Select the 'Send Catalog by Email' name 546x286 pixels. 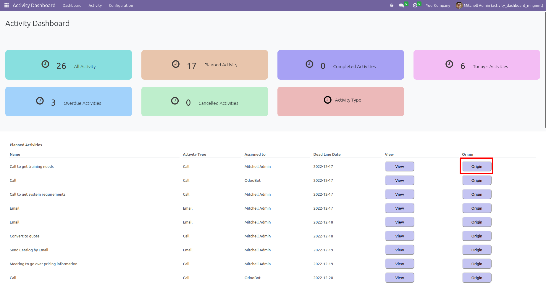(29, 250)
